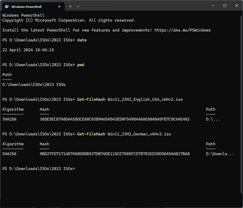Click the Copyright Microsoft Corporation line

tap(69, 20)
